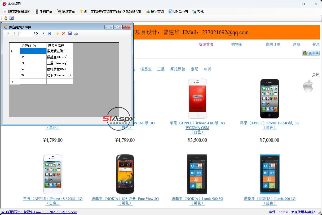322x215 pixels.
Task: Click the white iPhone 4S 32G product image
Action: point(53,174)
